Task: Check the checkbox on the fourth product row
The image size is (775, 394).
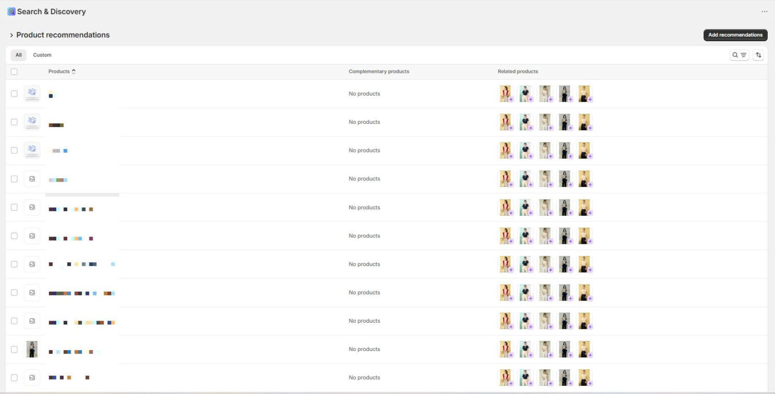Action: point(14,179)
